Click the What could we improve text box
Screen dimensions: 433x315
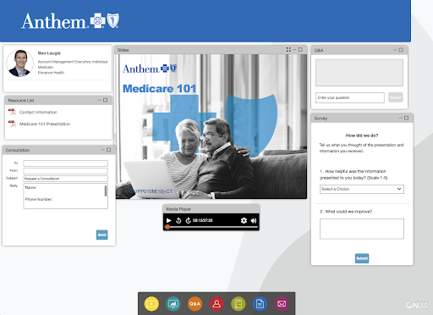[x=362, y=229]
